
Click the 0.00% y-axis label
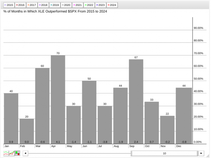198,142
